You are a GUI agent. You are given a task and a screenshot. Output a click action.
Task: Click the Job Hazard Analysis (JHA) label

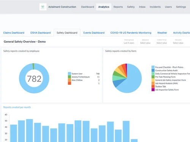click(x=166, y=83)
